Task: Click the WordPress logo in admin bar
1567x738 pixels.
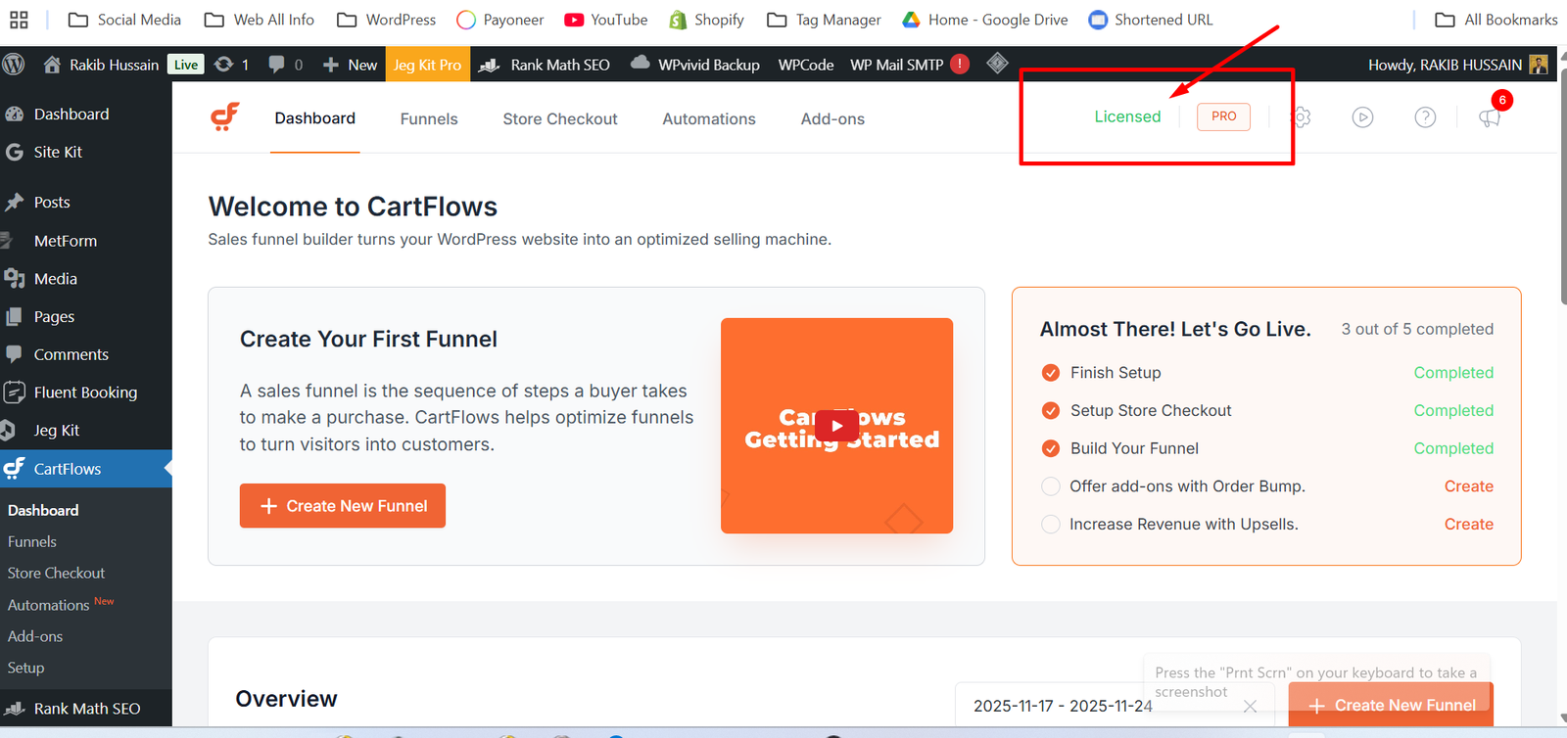Action: tap(14, 65)
